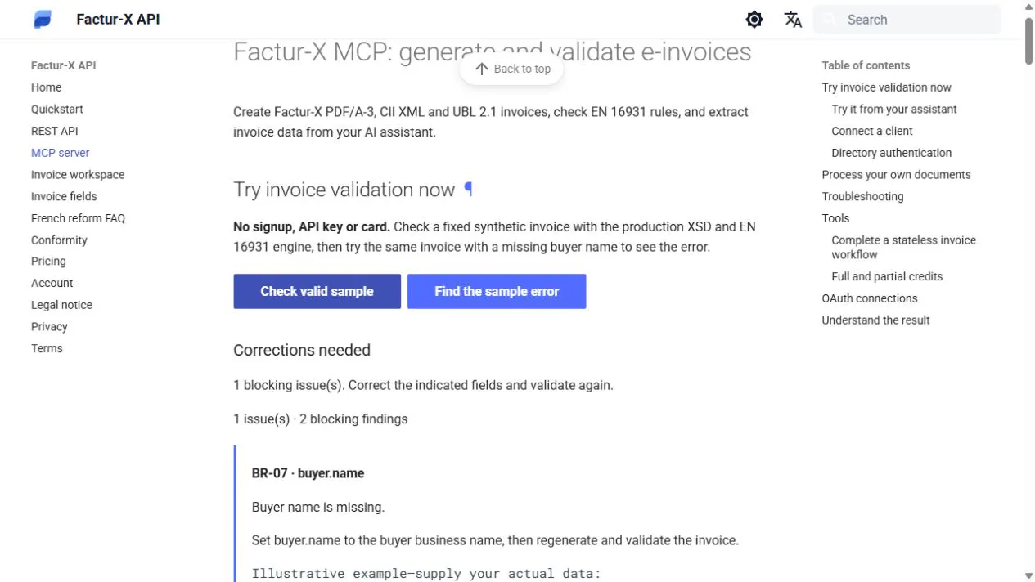This screenshot has width=1035, height=582.
Task: Jump to Troubleshooting in table of contents
Action: pyautogui.click(x=862, y=196)
